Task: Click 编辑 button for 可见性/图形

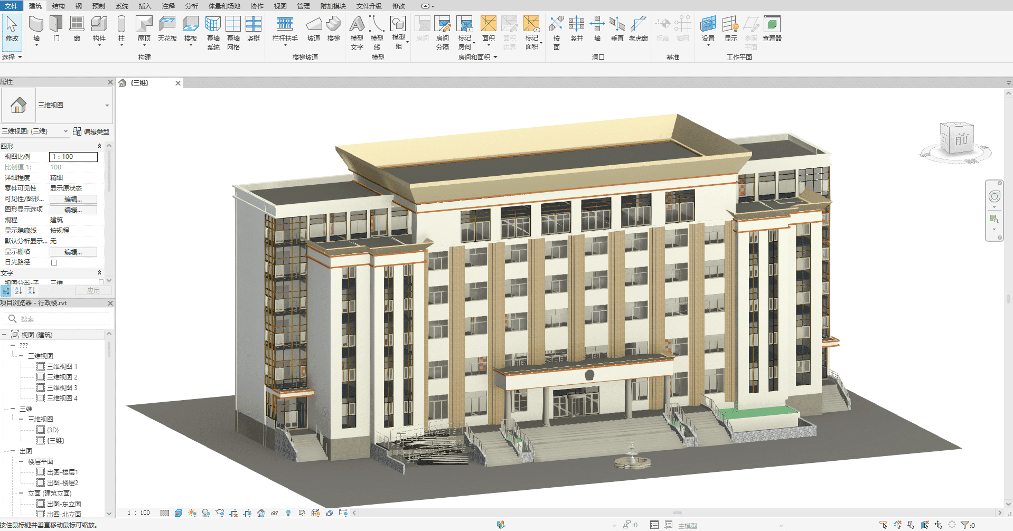Action: (73, 199)
